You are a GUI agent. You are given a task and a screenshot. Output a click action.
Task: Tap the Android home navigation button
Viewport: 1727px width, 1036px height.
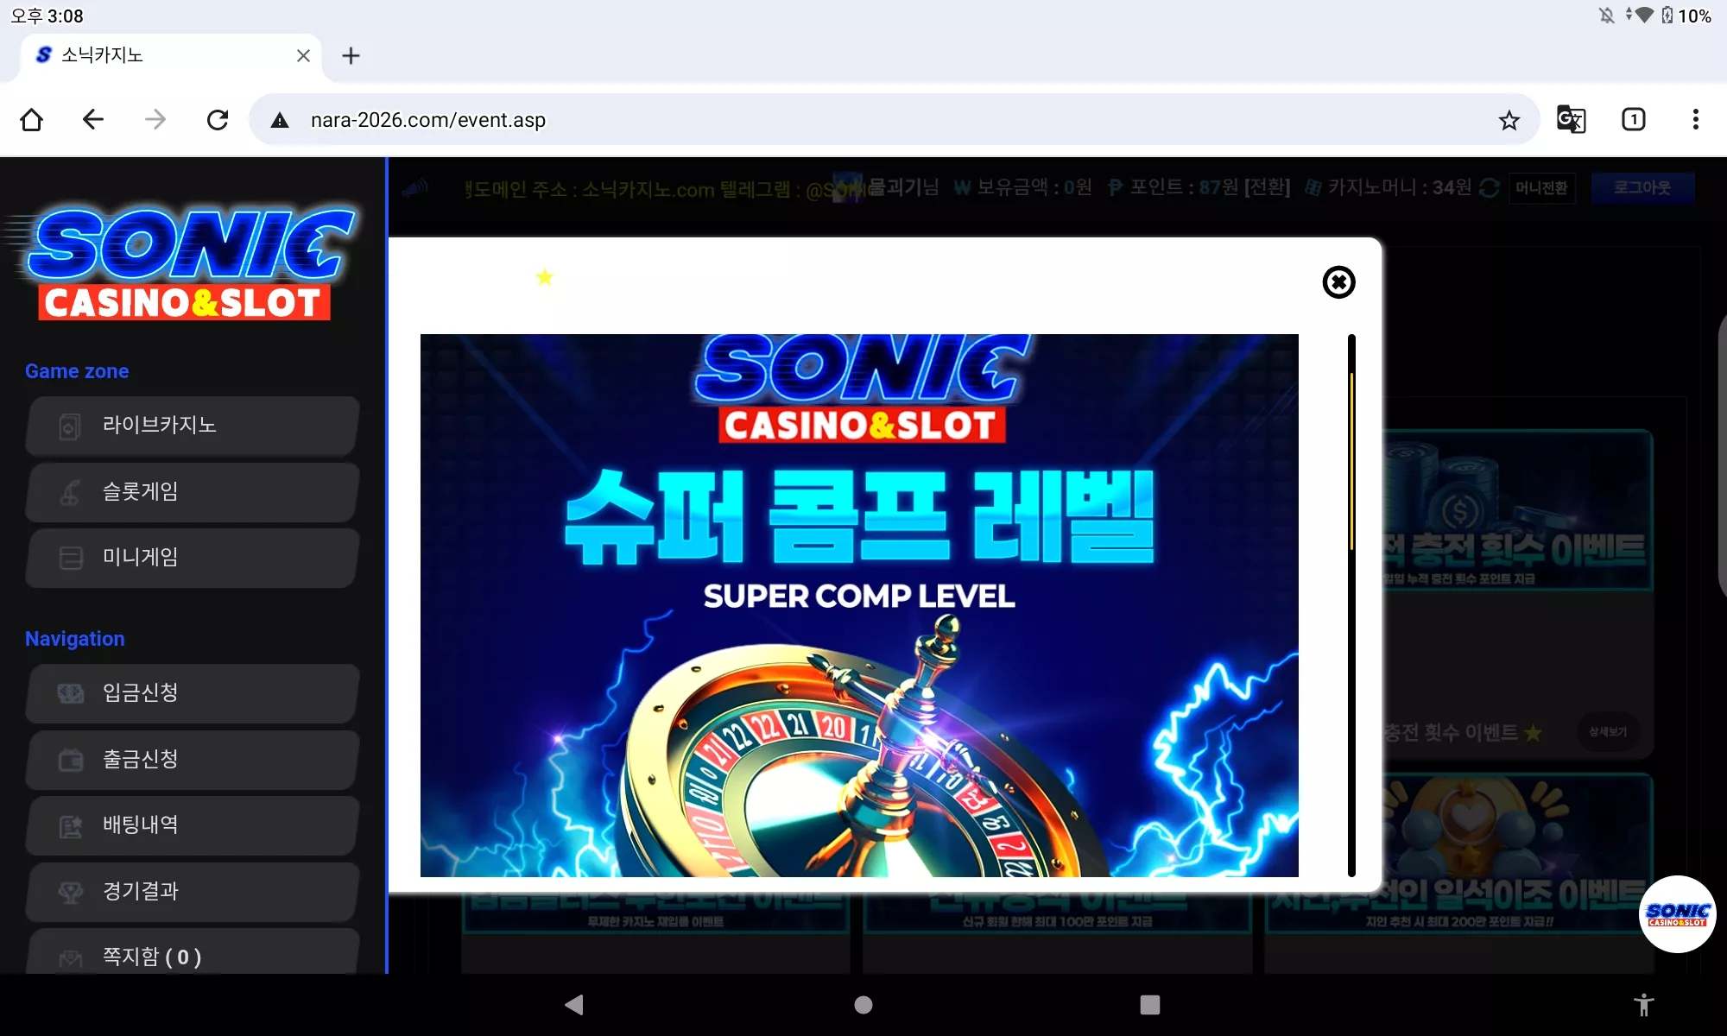(863, 1004)
